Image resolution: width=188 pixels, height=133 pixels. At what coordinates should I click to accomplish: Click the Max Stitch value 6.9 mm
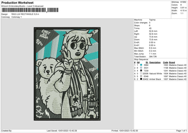153,48
